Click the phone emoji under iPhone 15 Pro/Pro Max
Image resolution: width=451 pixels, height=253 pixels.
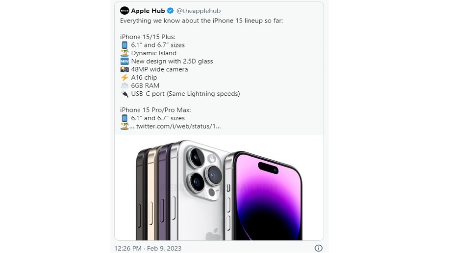(125, 118)
